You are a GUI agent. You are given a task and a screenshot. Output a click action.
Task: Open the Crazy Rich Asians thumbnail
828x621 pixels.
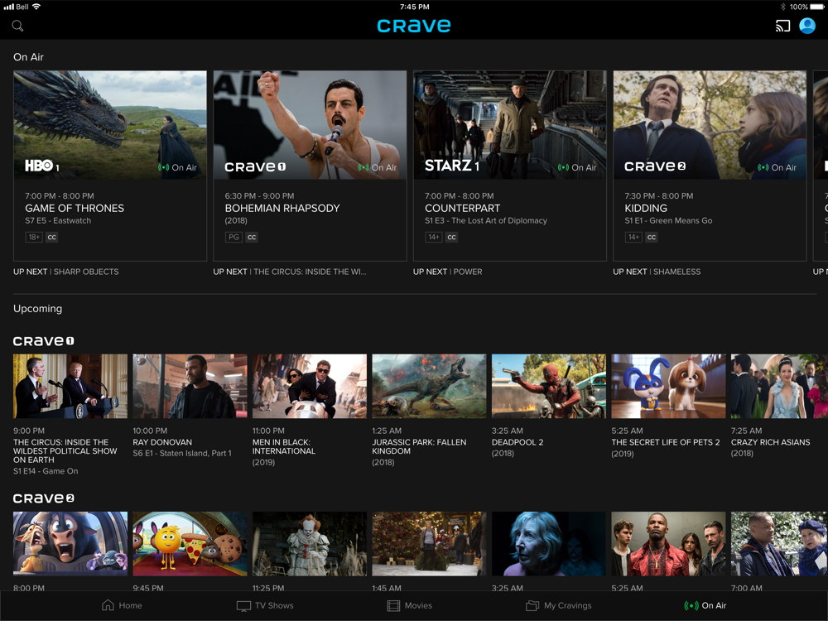coord(779,386)
